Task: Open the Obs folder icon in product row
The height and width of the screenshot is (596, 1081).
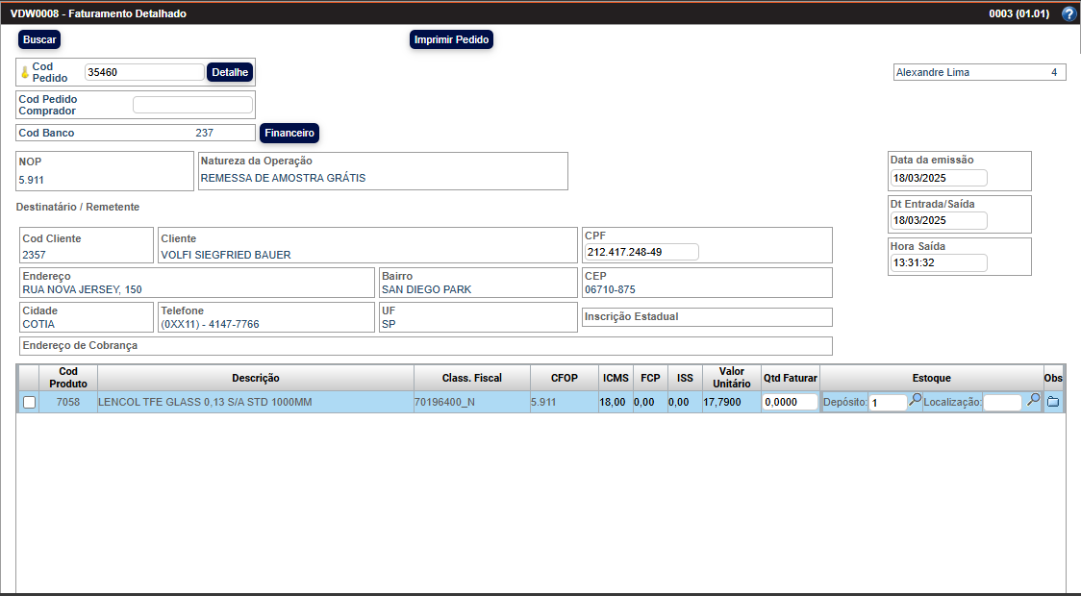Action: click(1053, 402)
